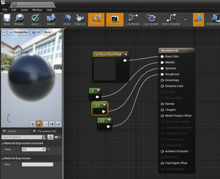The image size is (220, 179).
Task: Collapse the Material Expression Constant section
Action: coord(3,143)
